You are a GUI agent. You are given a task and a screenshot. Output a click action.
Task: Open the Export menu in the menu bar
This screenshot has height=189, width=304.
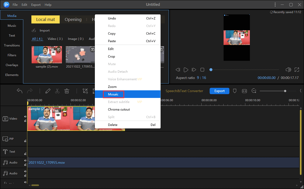coord(36,5)
